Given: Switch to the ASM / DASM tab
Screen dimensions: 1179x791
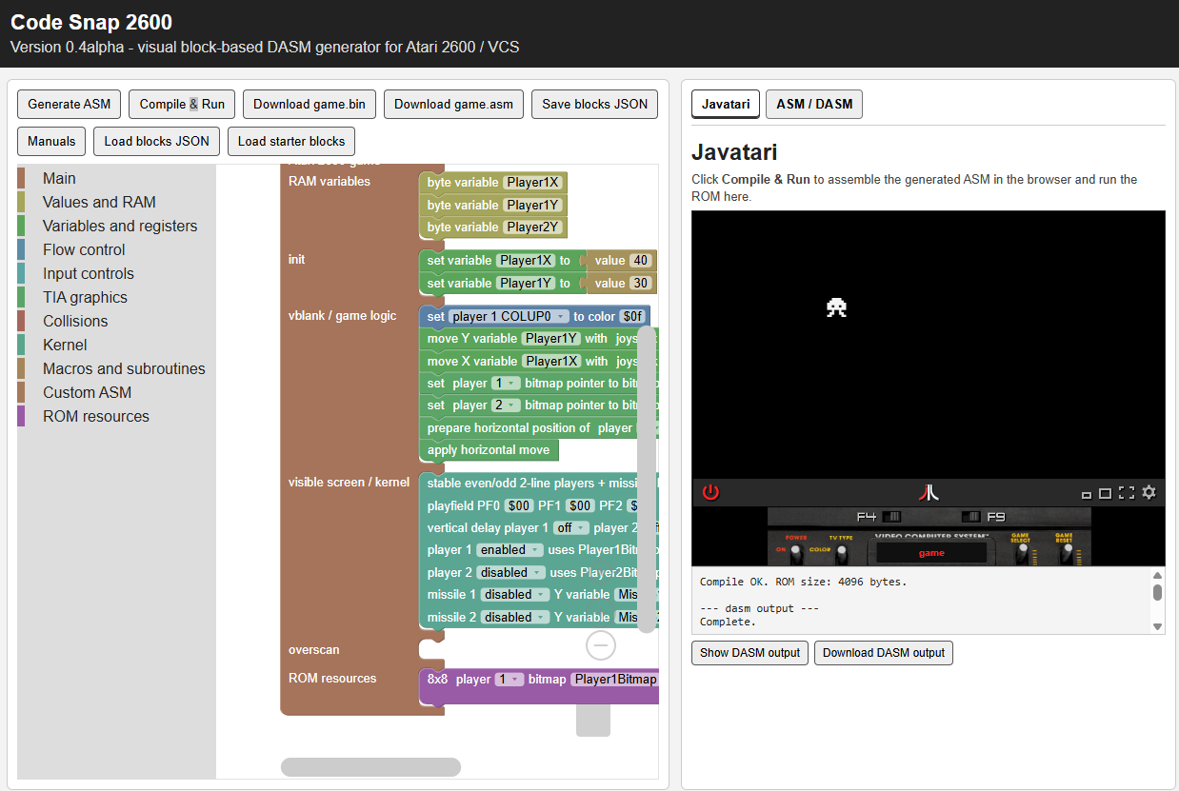Looking at the screenshot, I should tap(814, 104).
